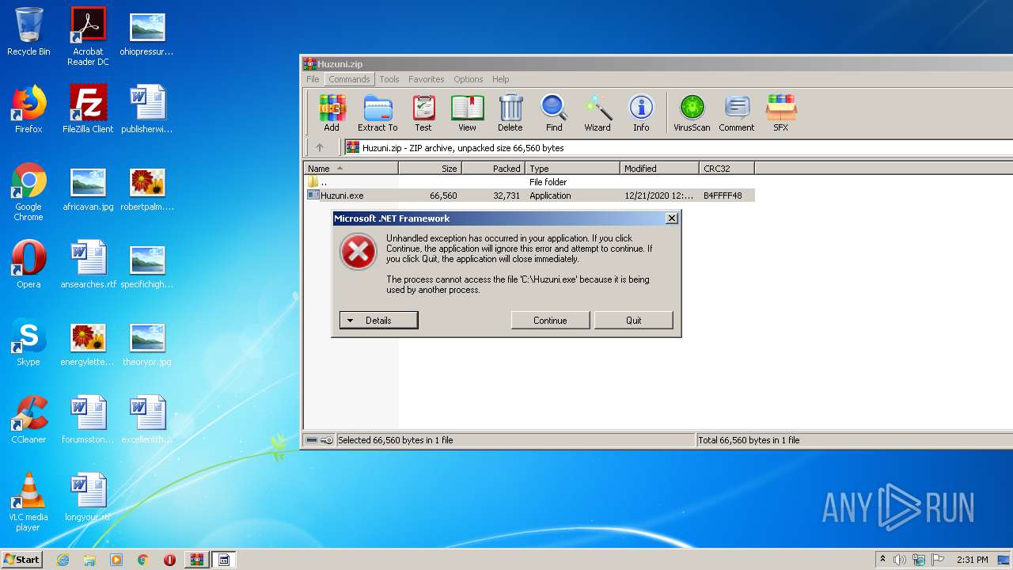Open the Help menu
This screenshot has width=1013, height=570.
pyautogui.click(x=500, y=79)
